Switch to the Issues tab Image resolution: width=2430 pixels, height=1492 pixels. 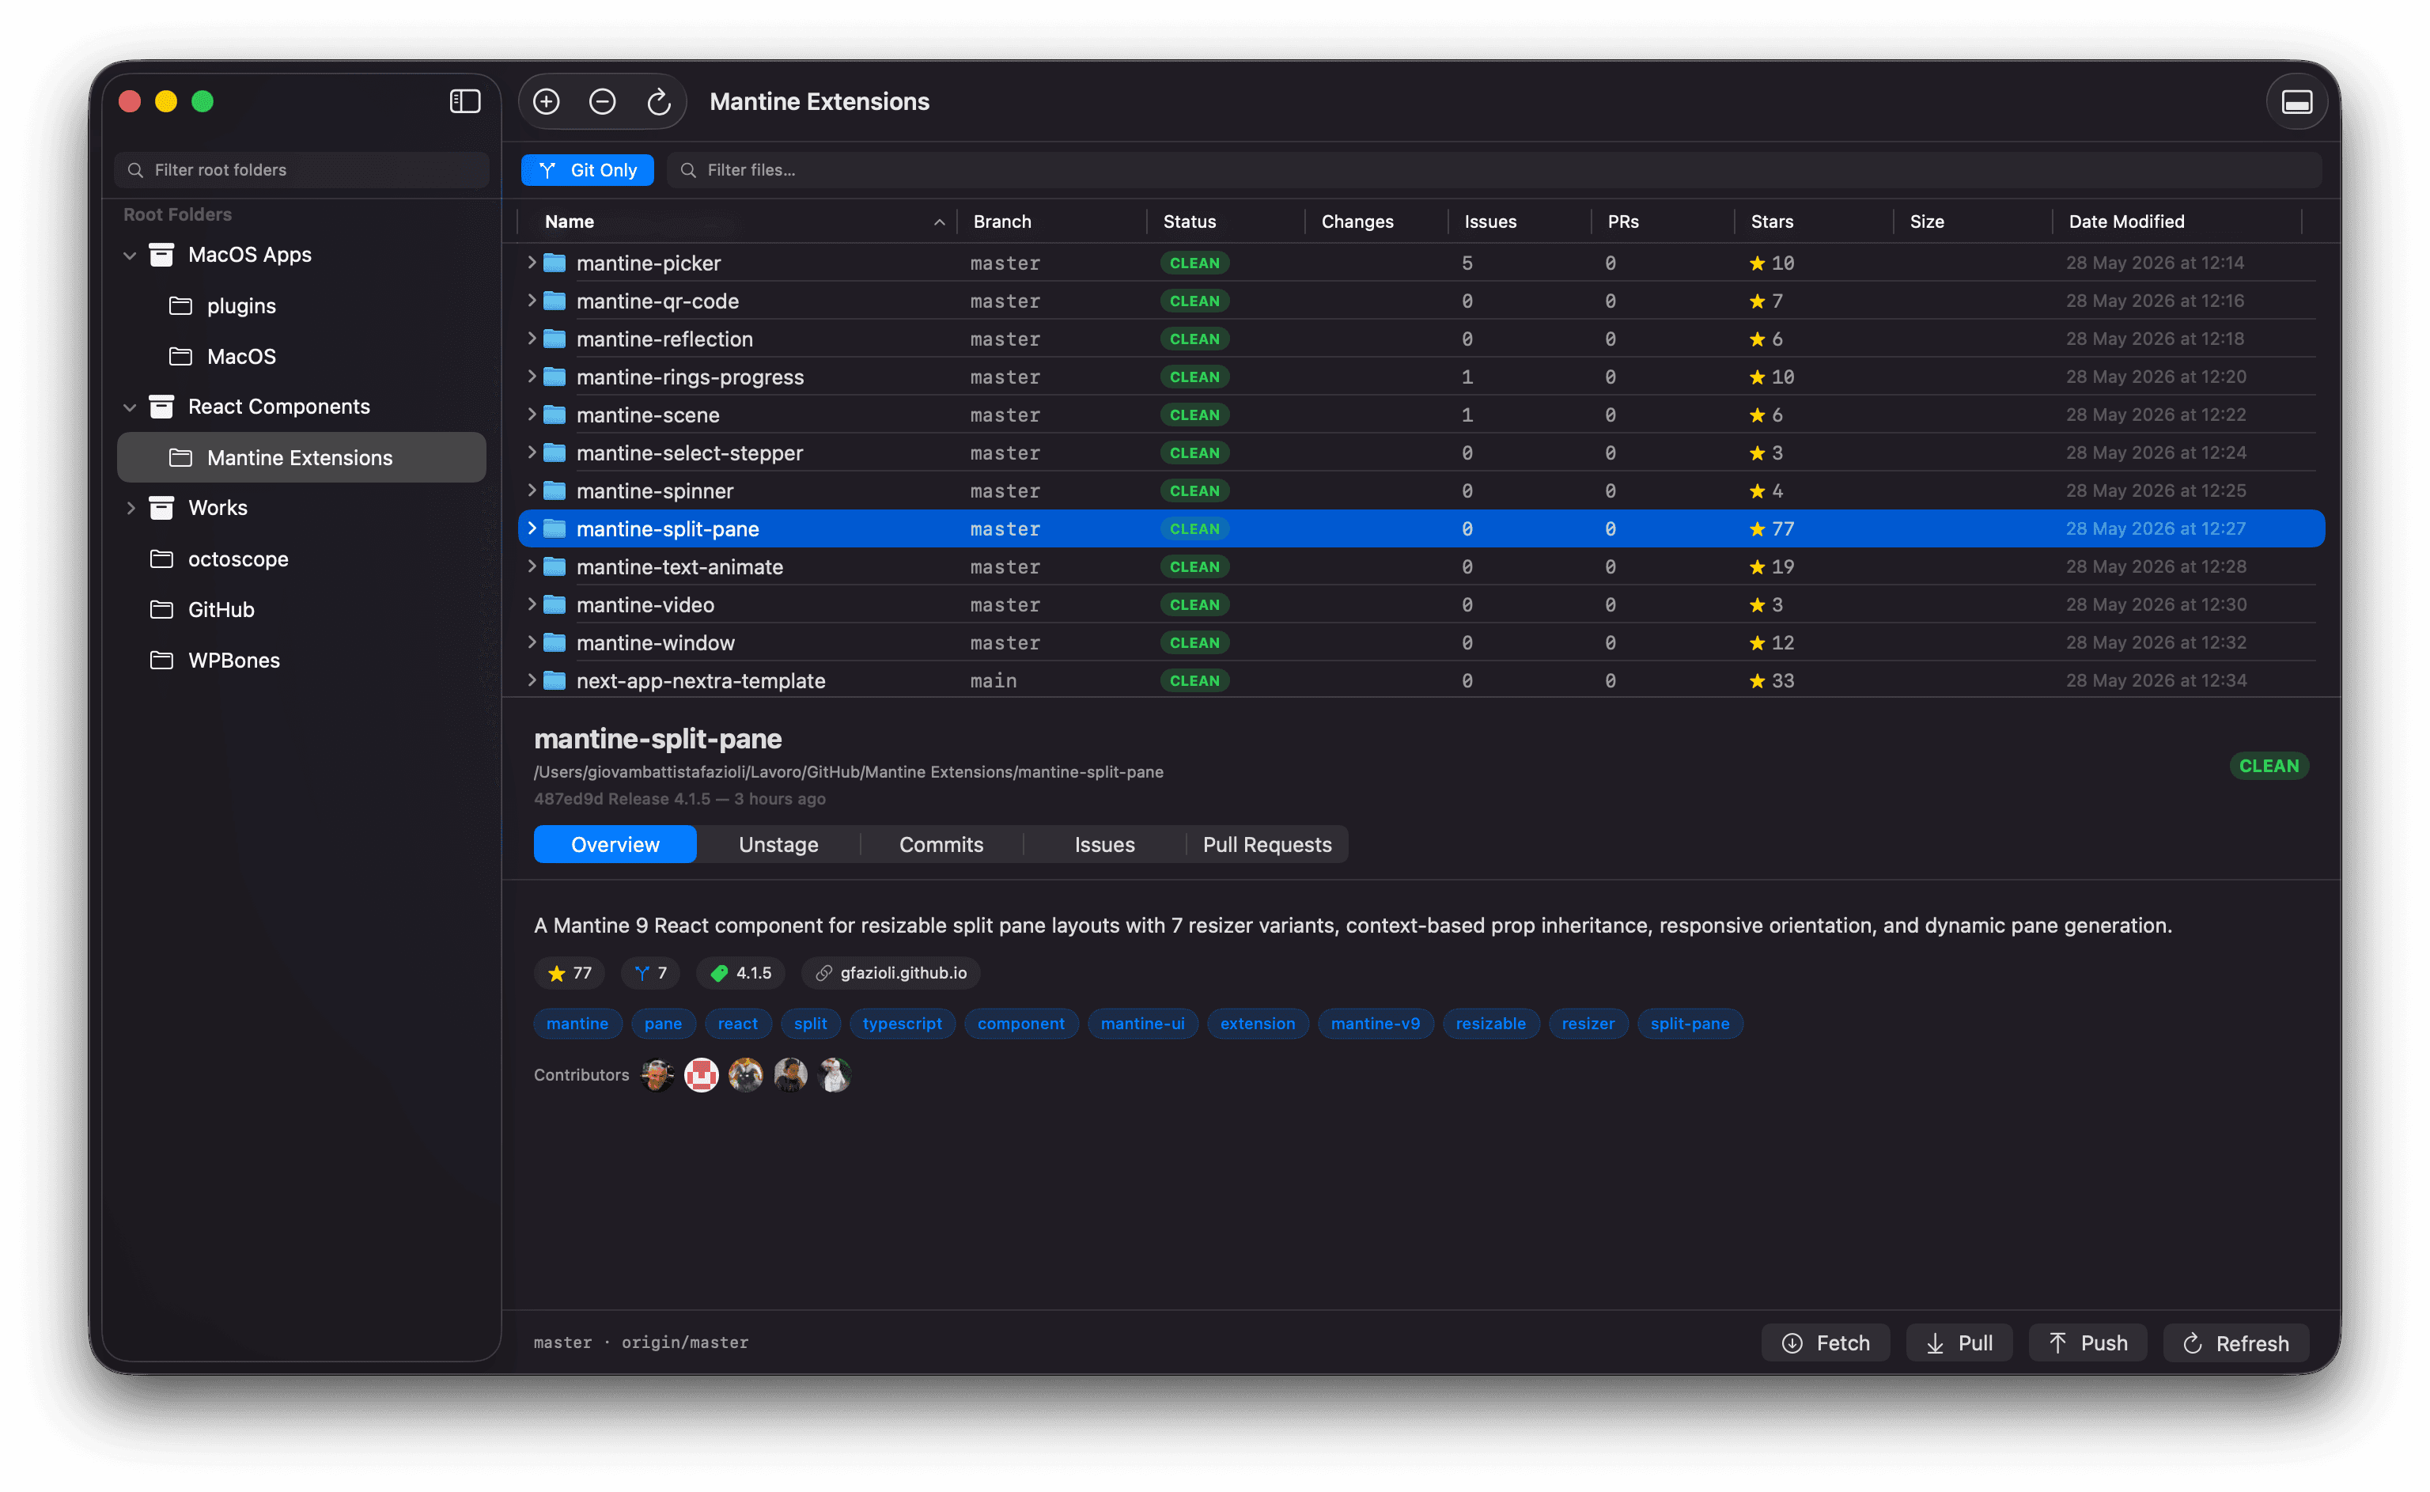coord(1104,845)
